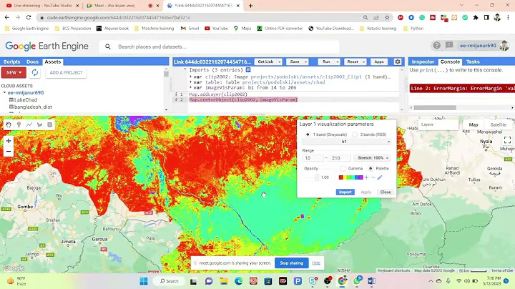Viewport: 515px width, 289px height.
Task: Click the Hide sharing bar link
Action: point(316,263)
